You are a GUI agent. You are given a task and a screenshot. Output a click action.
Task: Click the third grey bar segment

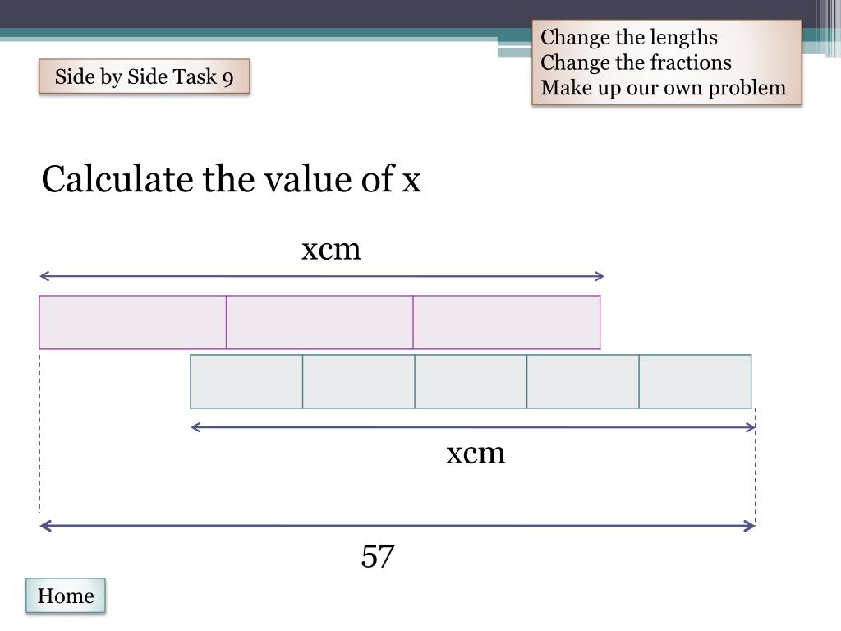(471, 381)
